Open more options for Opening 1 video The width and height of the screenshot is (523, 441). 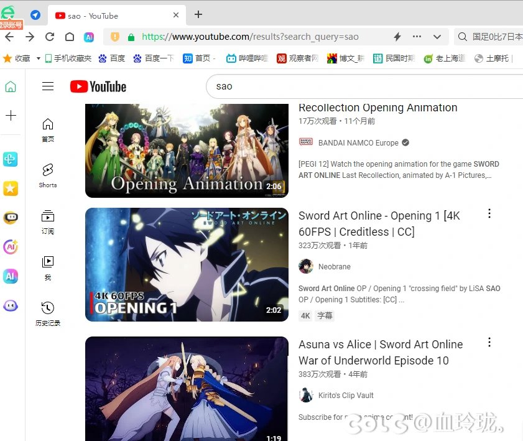pos(489,213)
